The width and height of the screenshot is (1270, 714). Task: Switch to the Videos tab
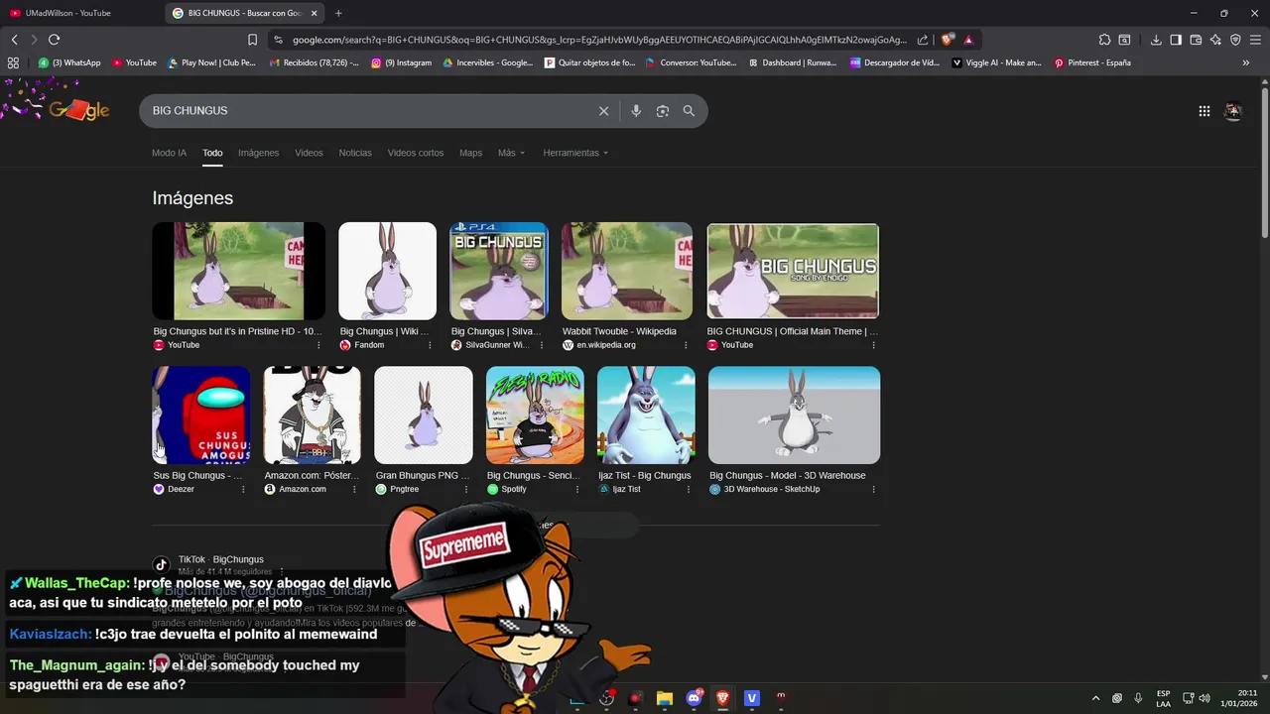pyautogui.click(x=309, y=153)
